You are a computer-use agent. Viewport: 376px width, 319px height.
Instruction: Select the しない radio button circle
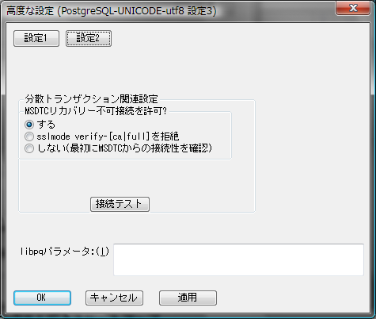pos(29,148)
